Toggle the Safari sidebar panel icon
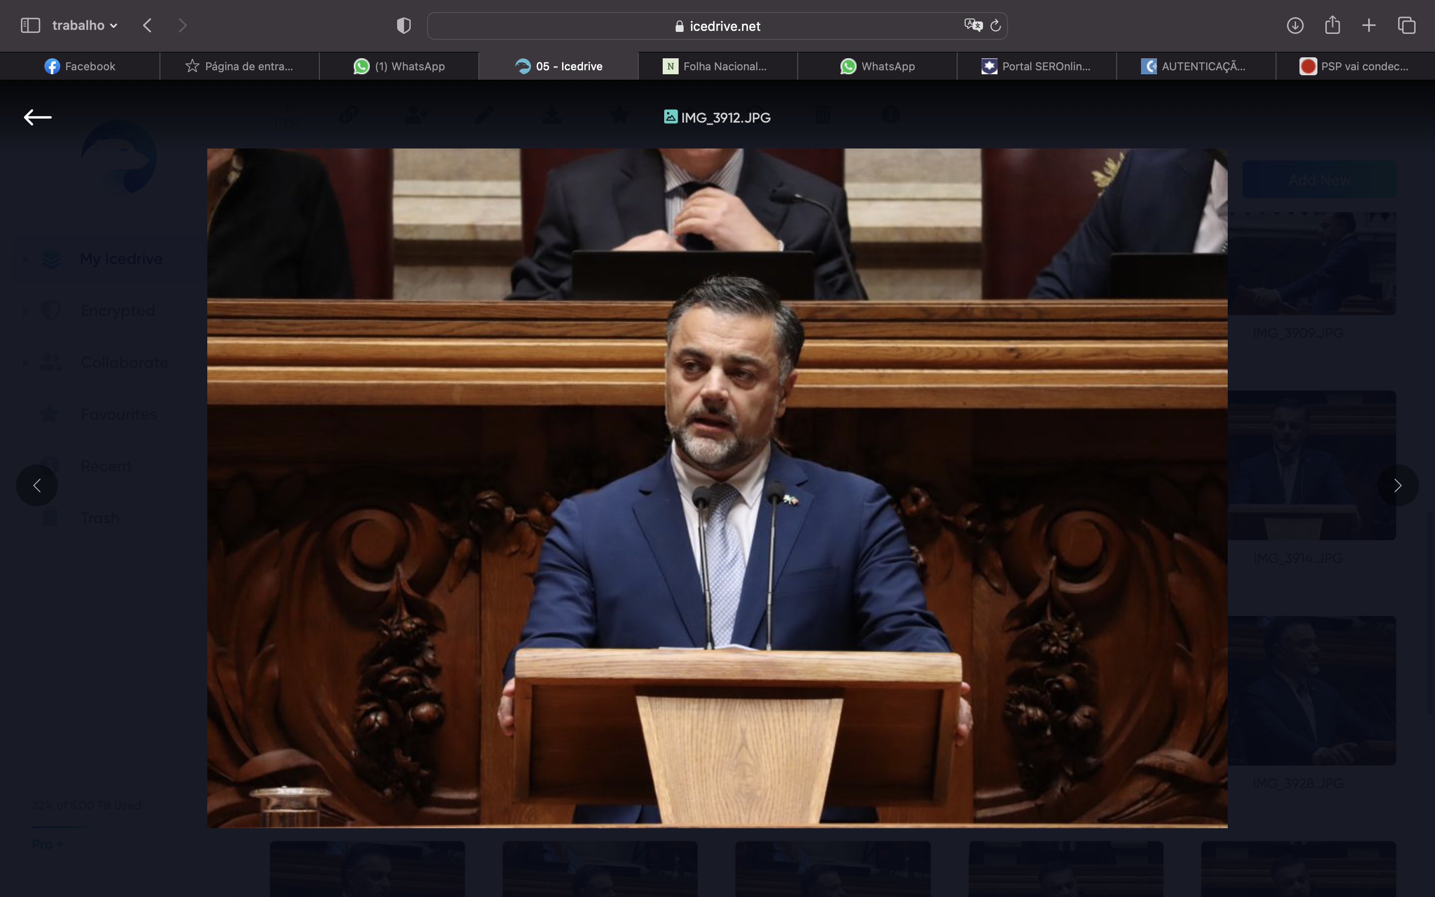The image size is (1435, 897). point(30,25)
